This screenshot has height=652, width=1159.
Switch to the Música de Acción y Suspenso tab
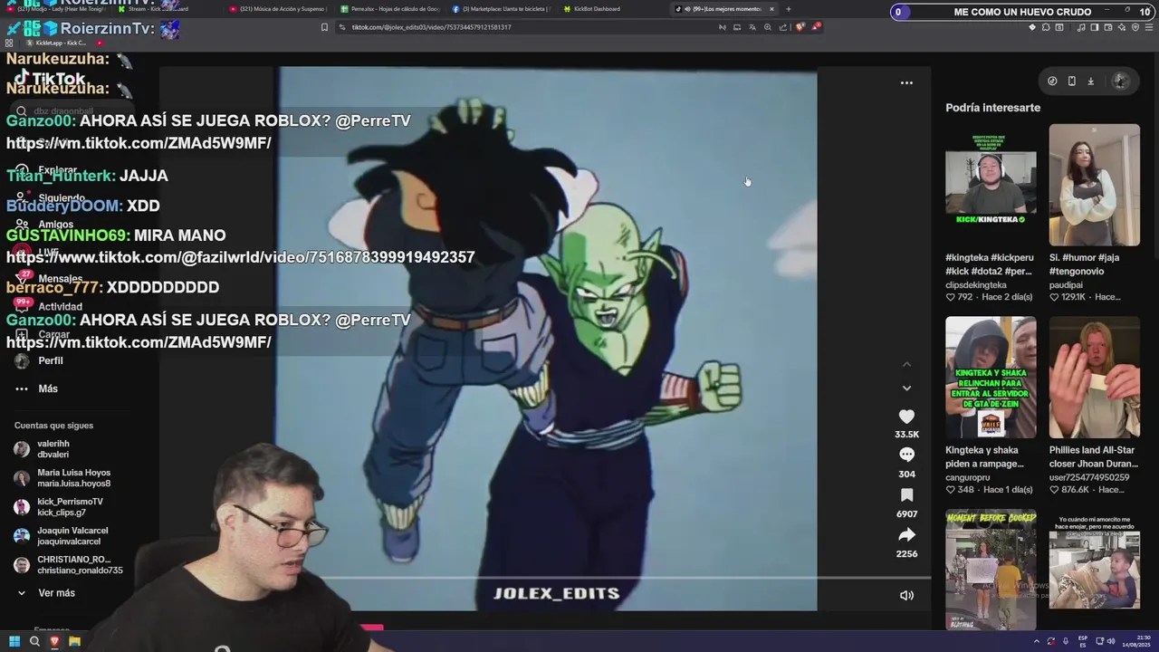(x=279, y=9)
